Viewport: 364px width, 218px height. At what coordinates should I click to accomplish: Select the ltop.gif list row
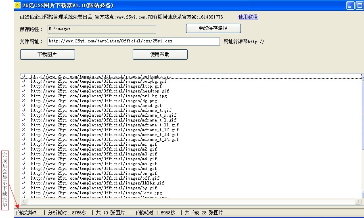pyautogui.click(x=191, y=86)
